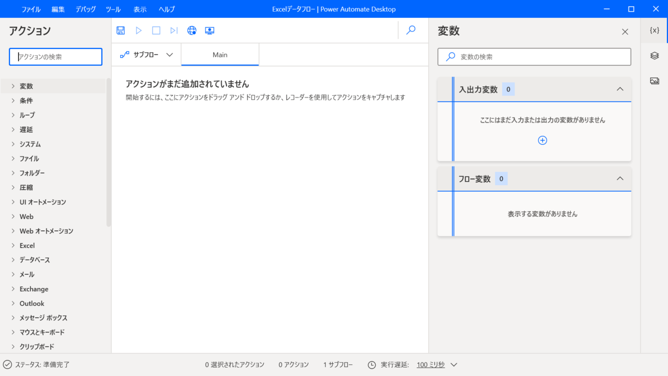The width and height of the screenshot is (668, 376).
Task: Click the 100 ミリ秒 delay link
Action: click(431, 365)
